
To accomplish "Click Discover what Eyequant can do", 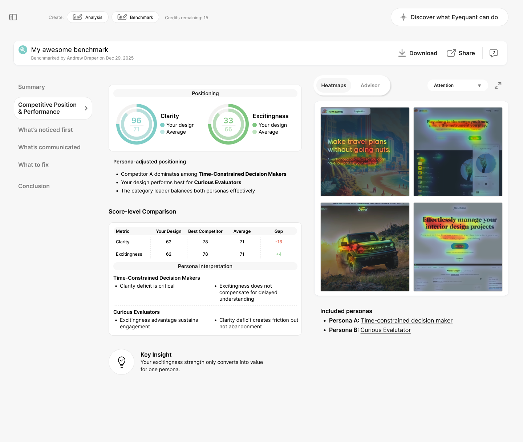I will pyautogui.click(x=449, y=17).
